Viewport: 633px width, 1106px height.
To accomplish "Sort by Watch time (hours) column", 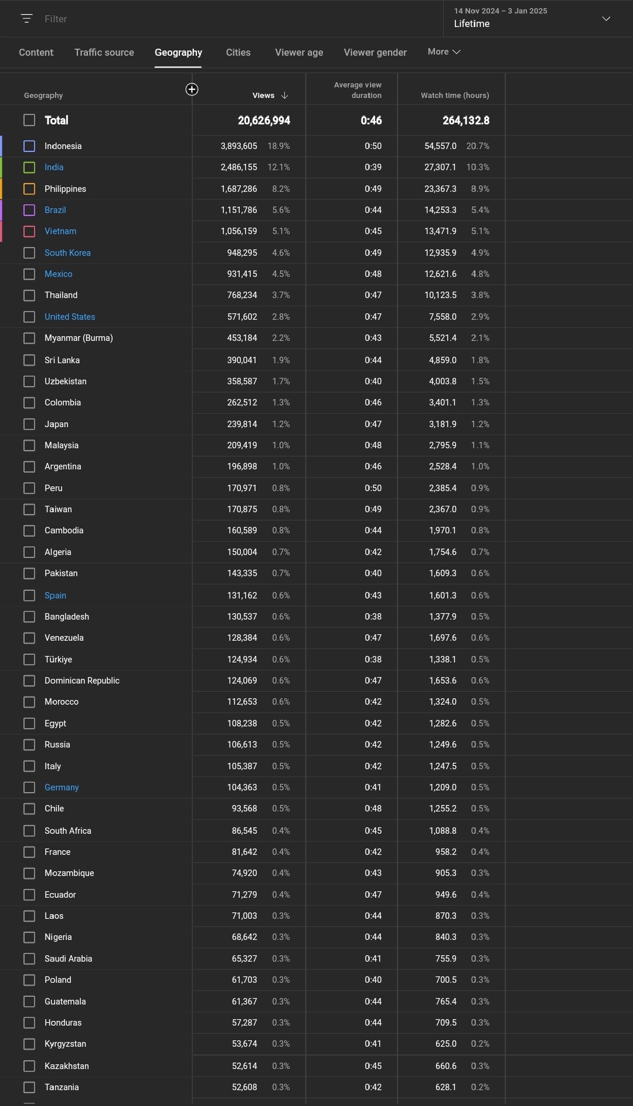I will pos(455,95).
